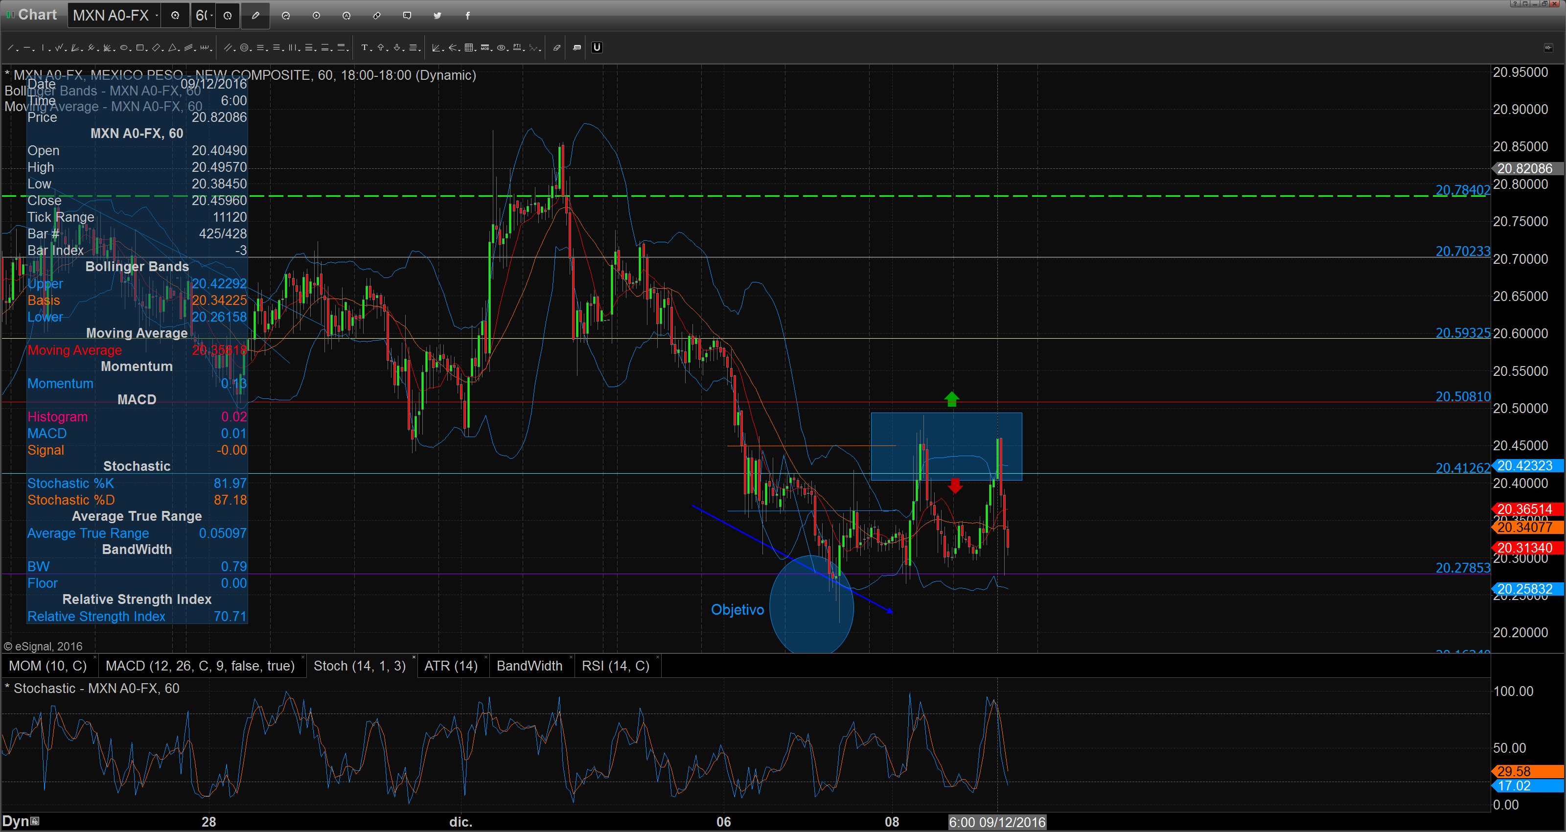Click the comment bubble icon in title bar
Viewport: 1566px width, 832px height.
pyautogui.click(x=407, y=15)
